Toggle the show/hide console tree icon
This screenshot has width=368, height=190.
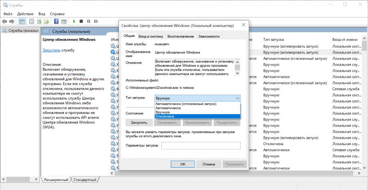click(x=22, y=22)
